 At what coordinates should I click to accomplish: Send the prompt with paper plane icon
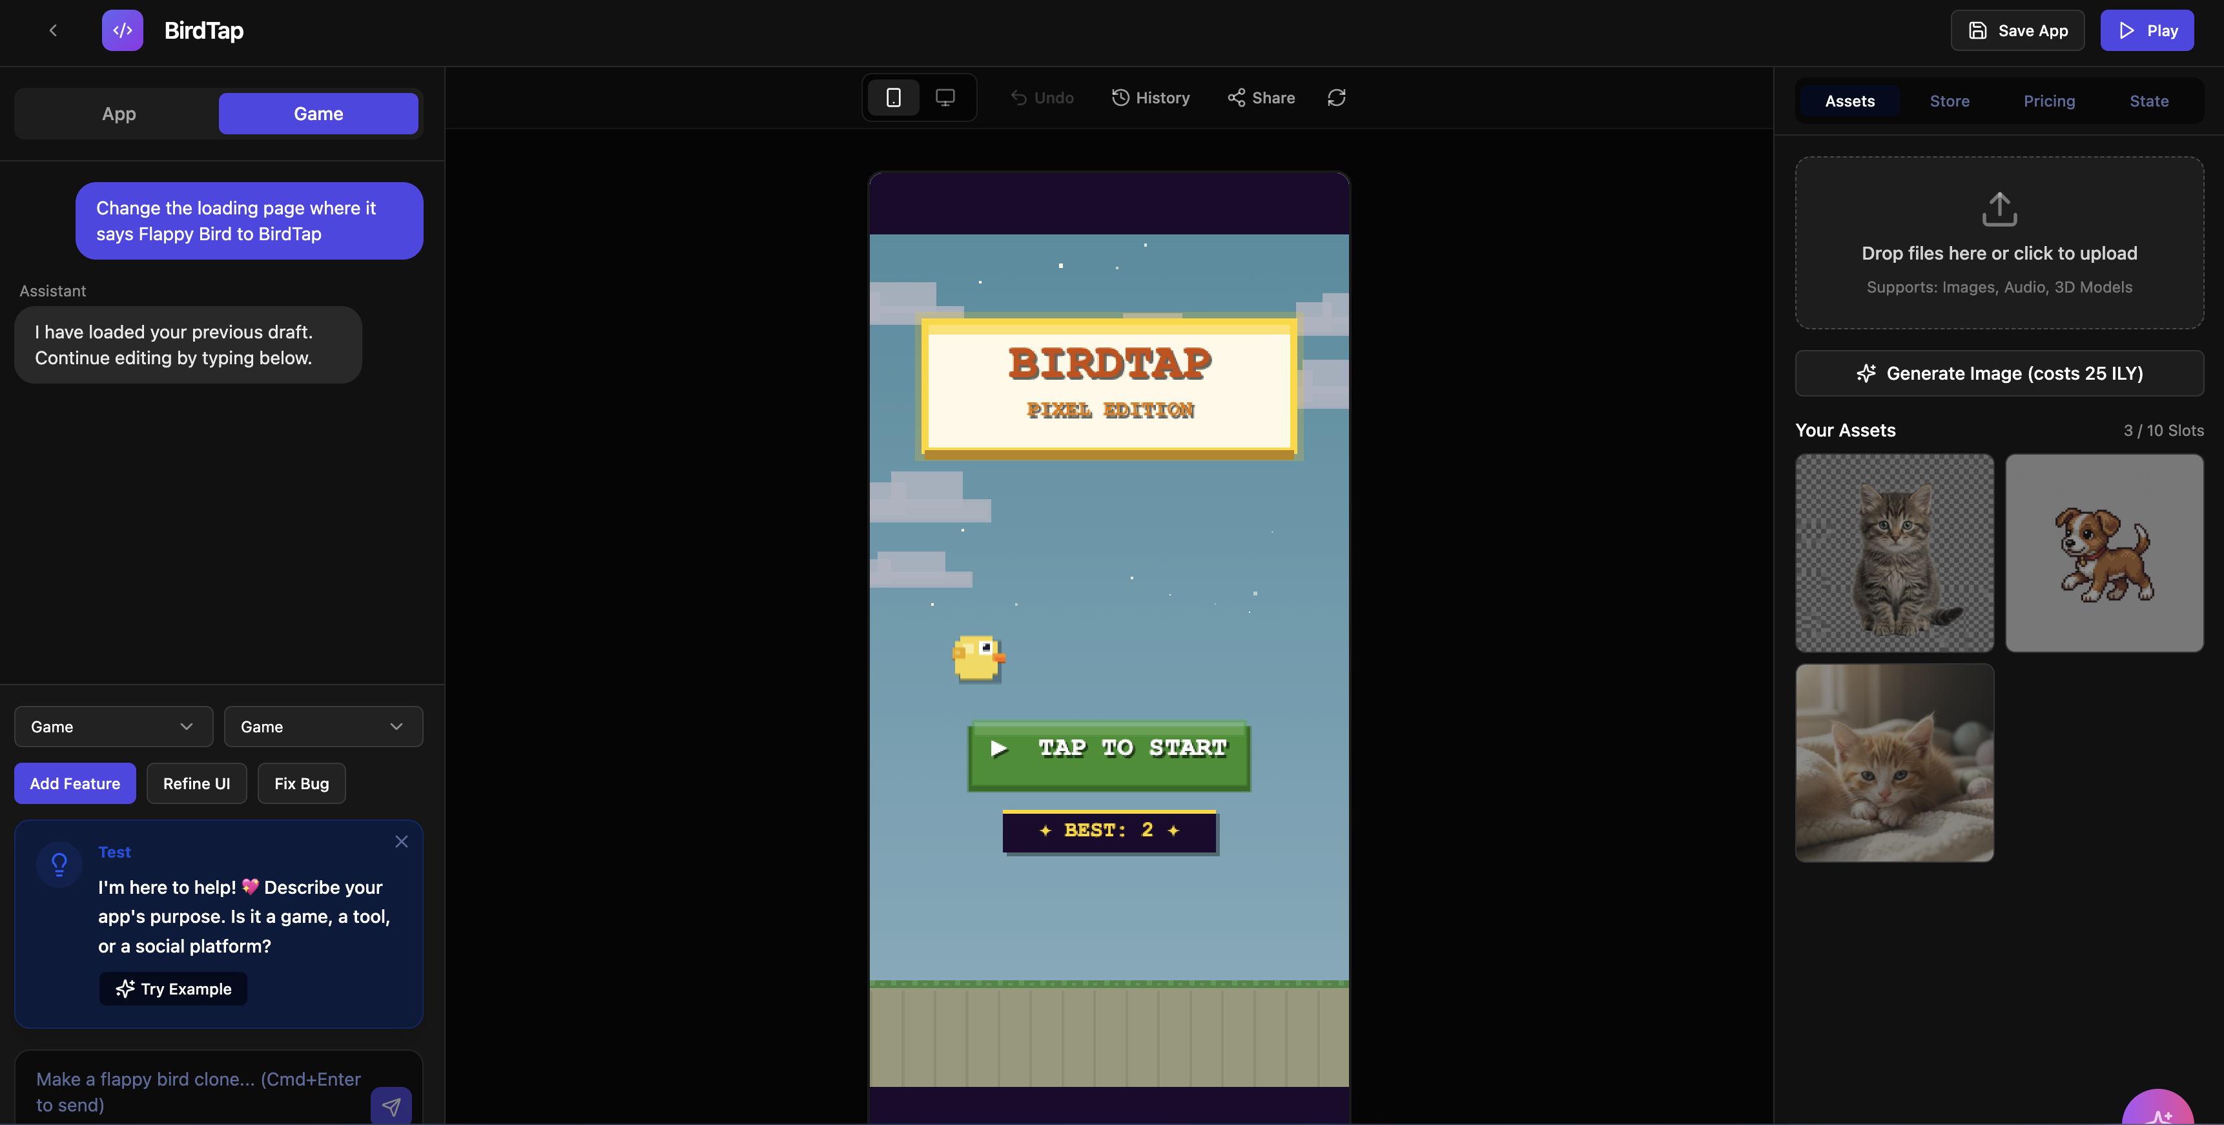pyautogui.click(x=391, y=1107)
